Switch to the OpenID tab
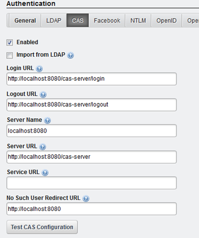The image size is (199, 238). point(167,20)
